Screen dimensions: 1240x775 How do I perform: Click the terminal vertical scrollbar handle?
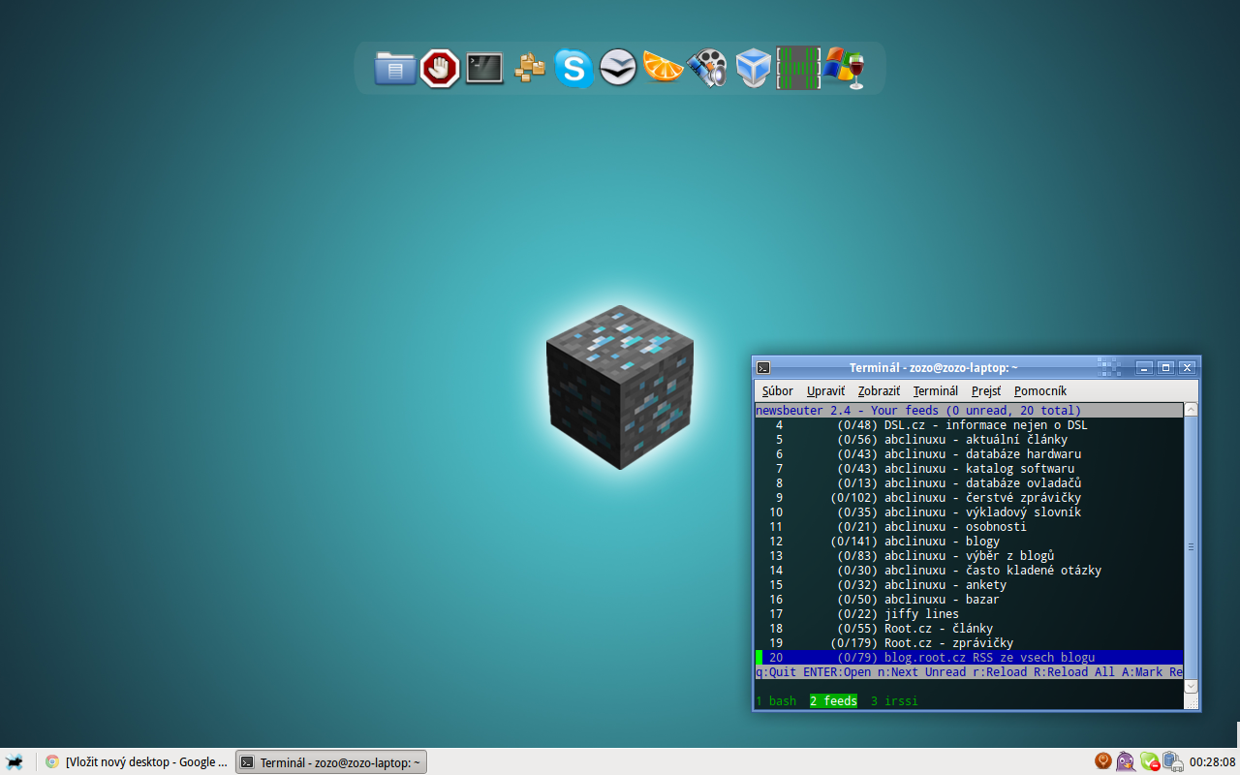point(1192,547)
